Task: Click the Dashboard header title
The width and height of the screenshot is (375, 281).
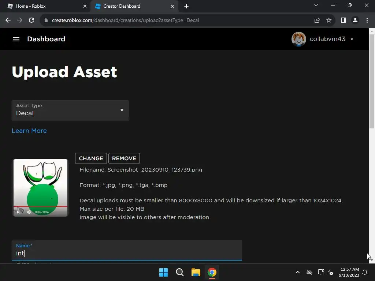Action: tap(46, 39)
